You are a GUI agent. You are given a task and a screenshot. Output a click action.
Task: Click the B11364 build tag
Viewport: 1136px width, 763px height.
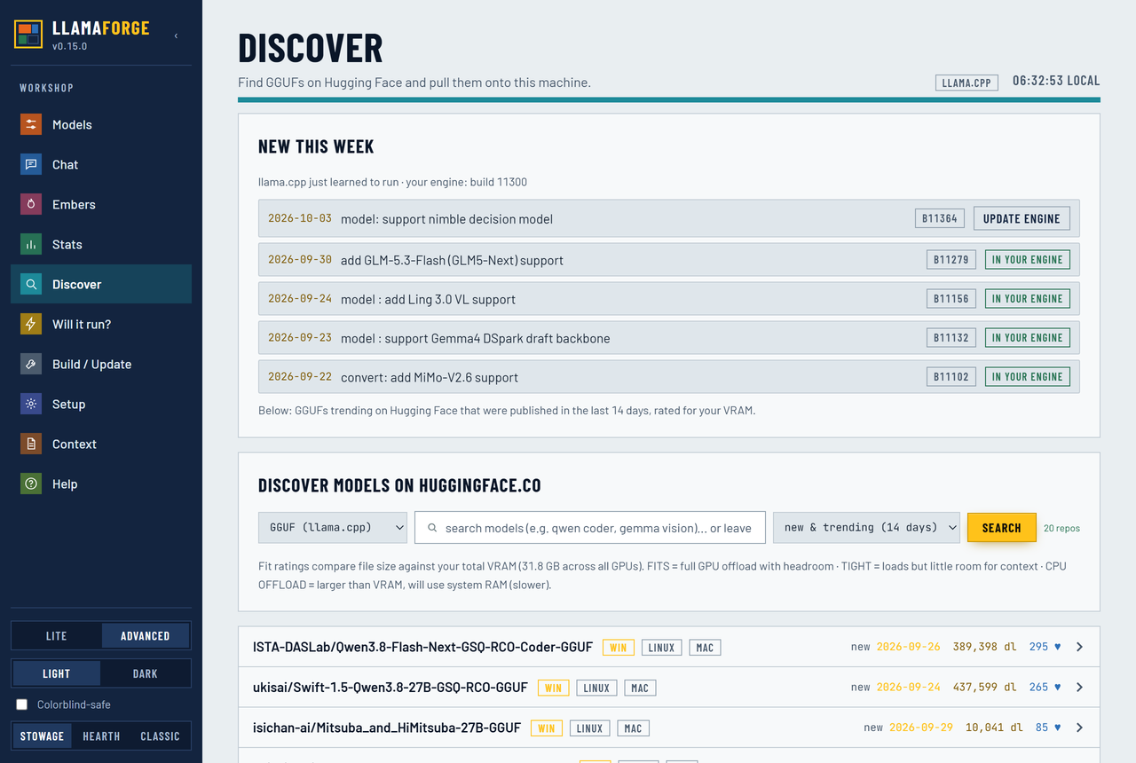tap(939, 218)
